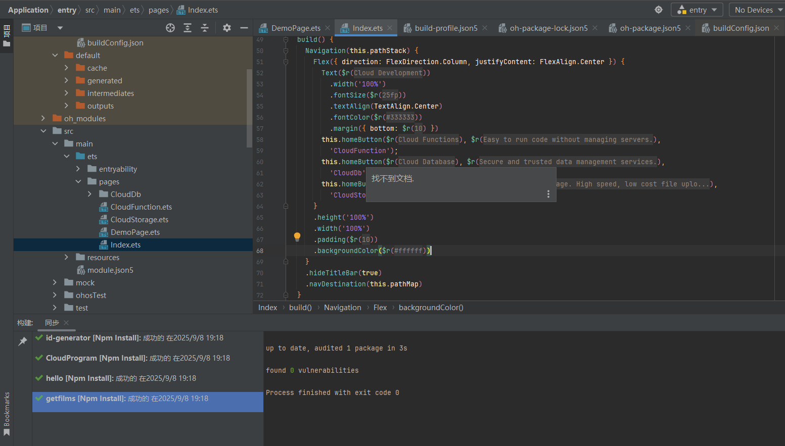Expand the intermediates folder
This screenshot has height=446, width=785.
(66, 93)
